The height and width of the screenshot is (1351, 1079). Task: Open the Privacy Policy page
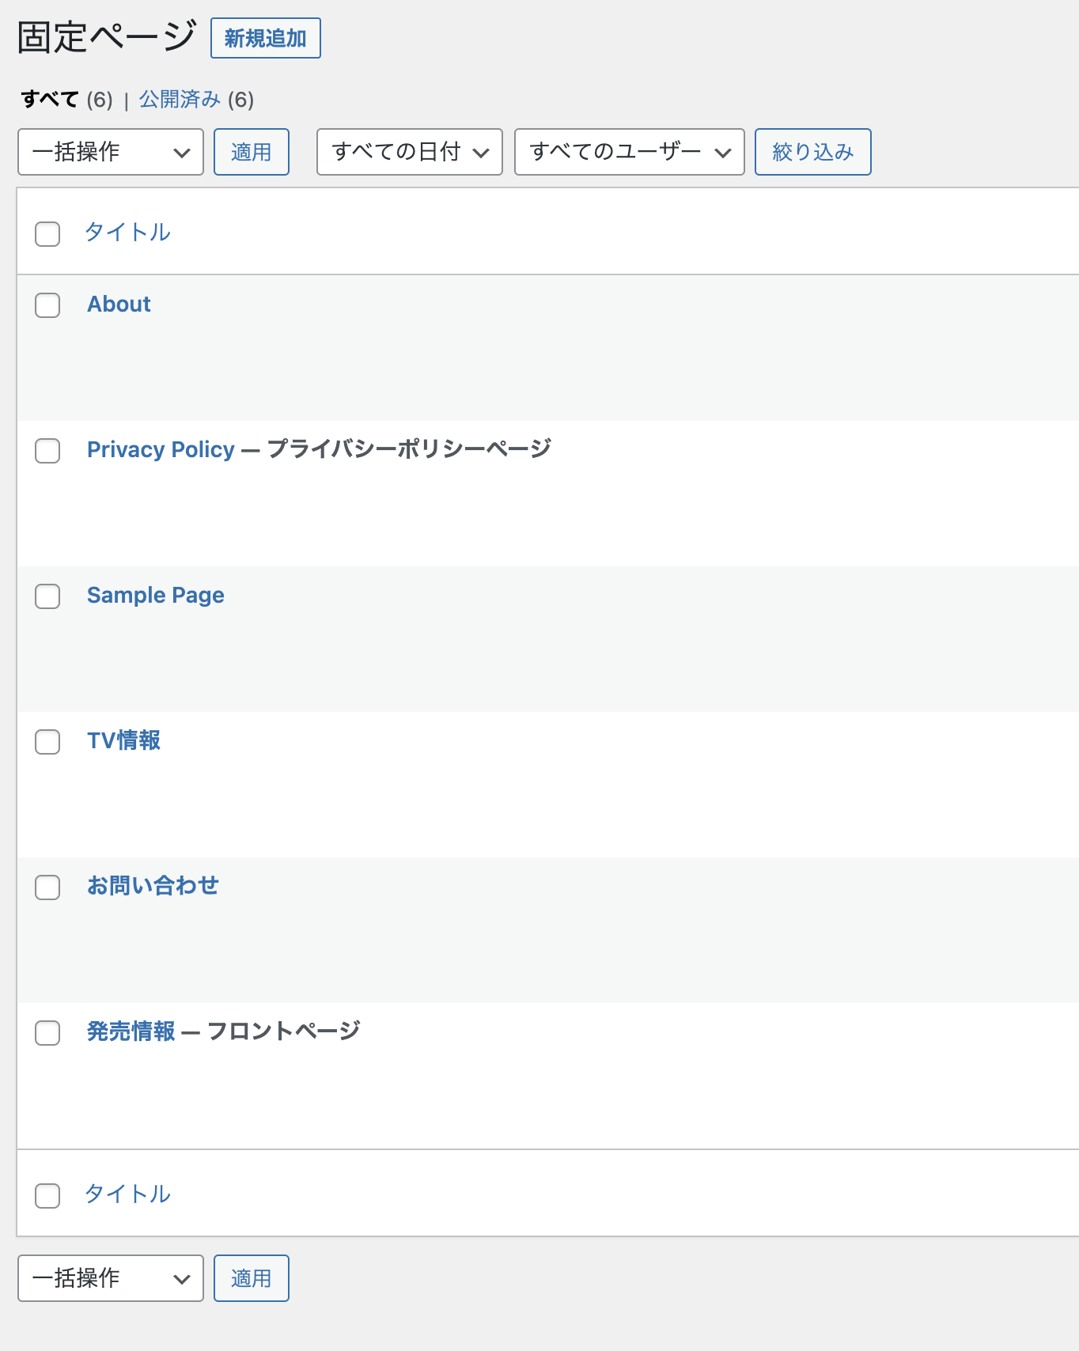point(161,449)
